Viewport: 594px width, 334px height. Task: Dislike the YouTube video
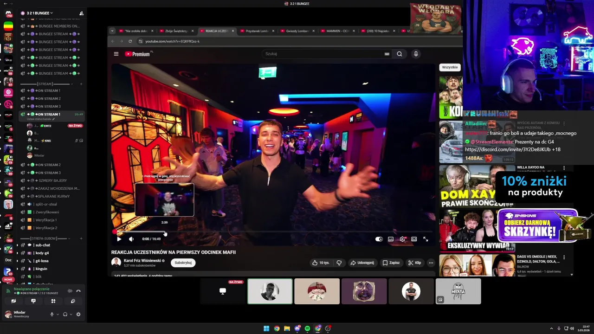339,263
